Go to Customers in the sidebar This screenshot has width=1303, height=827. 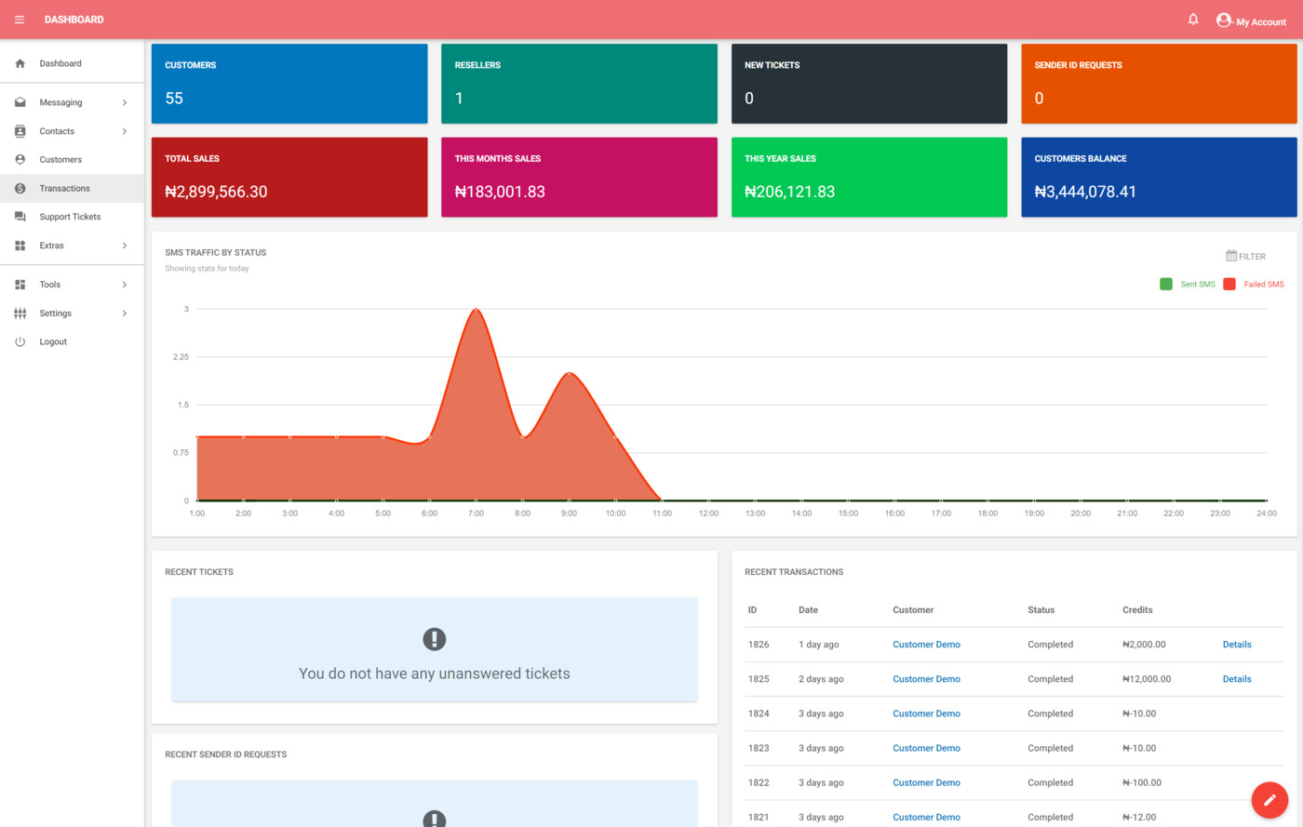[60, 160]
